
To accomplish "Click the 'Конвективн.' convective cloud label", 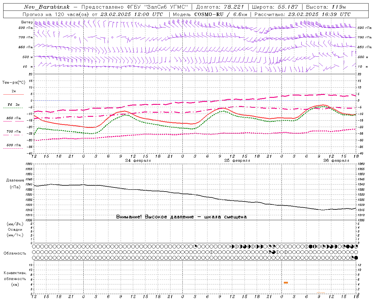I will 15,273.
